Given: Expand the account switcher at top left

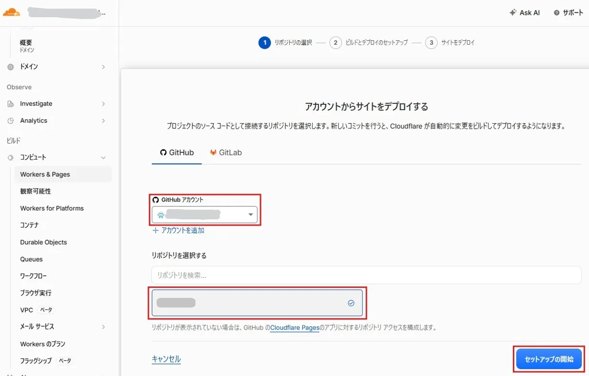Looking at the screenshot, I should [x=66, y=12].
